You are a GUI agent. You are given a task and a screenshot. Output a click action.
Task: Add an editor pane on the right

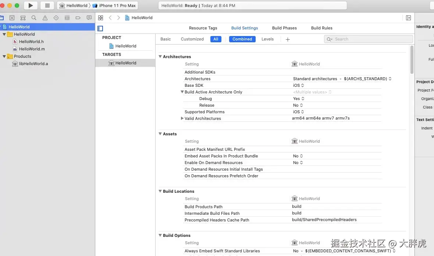click(408, 18)
